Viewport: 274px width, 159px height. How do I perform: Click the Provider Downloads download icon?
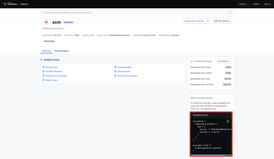(x=192, y=61)
